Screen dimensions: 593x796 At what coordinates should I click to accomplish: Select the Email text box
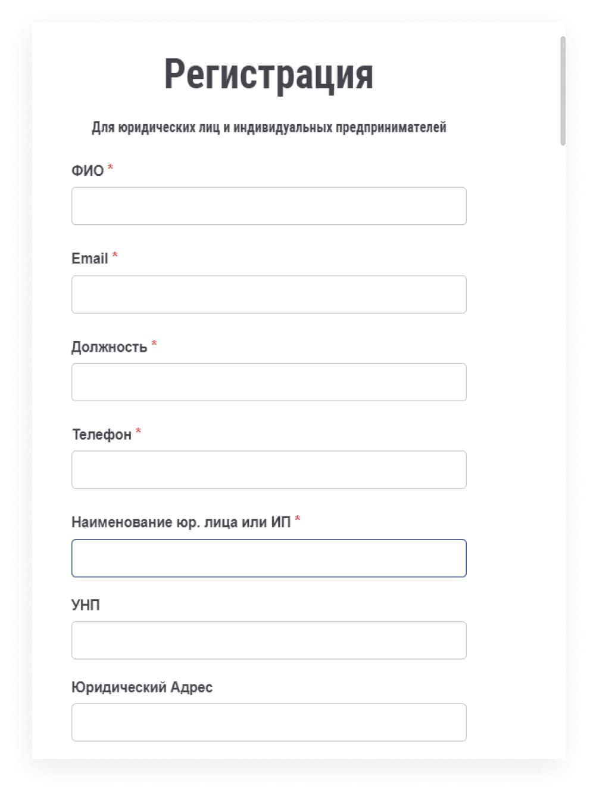tap(269, 294)
